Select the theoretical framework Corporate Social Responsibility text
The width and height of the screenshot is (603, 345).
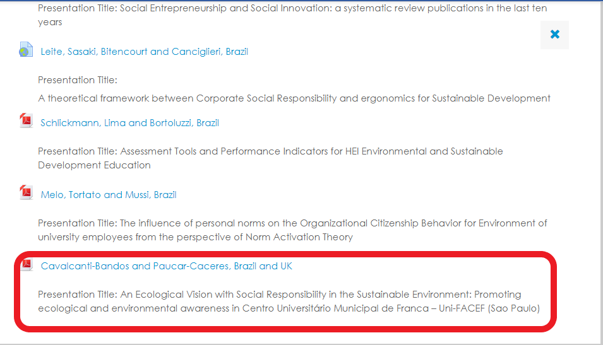click(294, 98)
